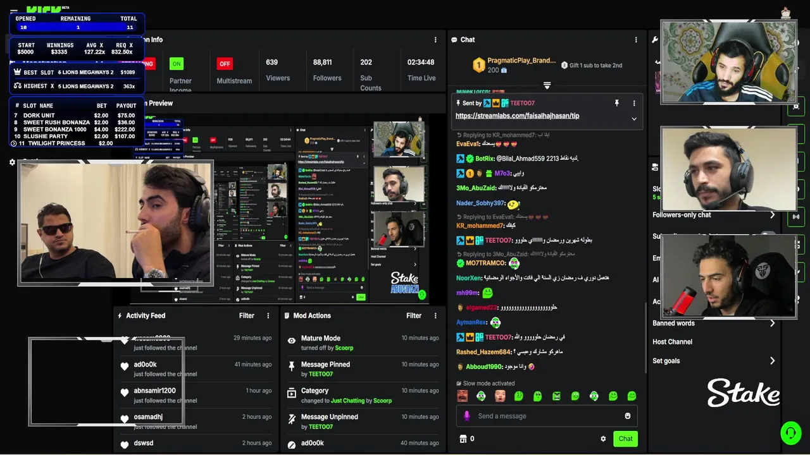Screen dimensions: 810x455
Task: Select dswsd follow entry in the Activity Feed
Action: click(x=144, y=443)
